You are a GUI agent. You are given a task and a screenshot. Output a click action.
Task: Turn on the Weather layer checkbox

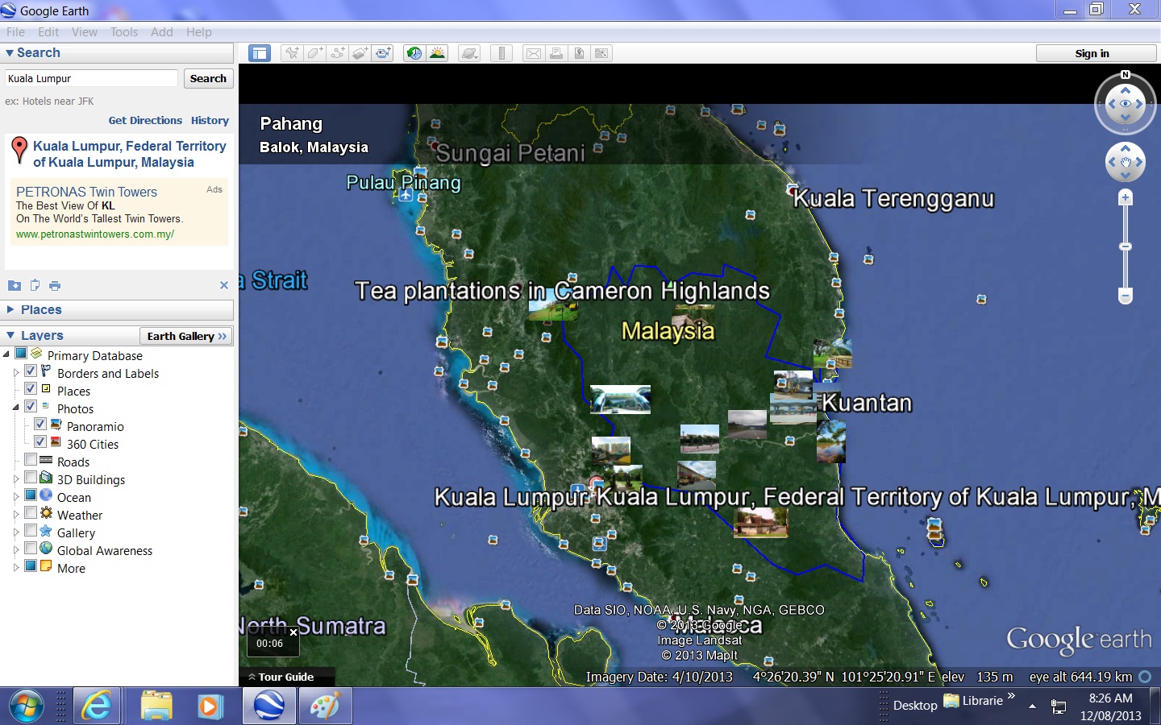pyautogui.click(x=31, y=514)
